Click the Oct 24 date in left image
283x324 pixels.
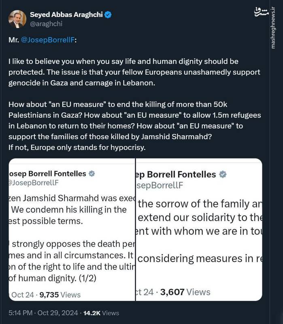23,294
